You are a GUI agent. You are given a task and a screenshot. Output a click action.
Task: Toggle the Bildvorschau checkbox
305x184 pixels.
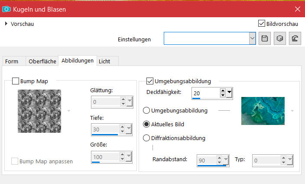[x=261, y=23]
